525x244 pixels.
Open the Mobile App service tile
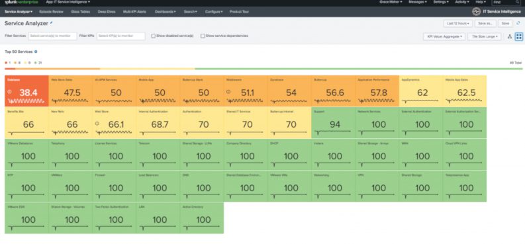coord(158,91)
